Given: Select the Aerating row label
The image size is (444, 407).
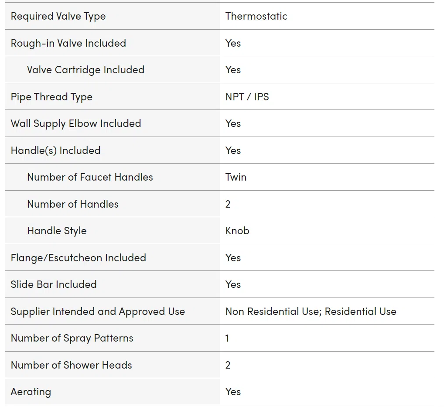Looking at the screenshot, I should (31, 392).
